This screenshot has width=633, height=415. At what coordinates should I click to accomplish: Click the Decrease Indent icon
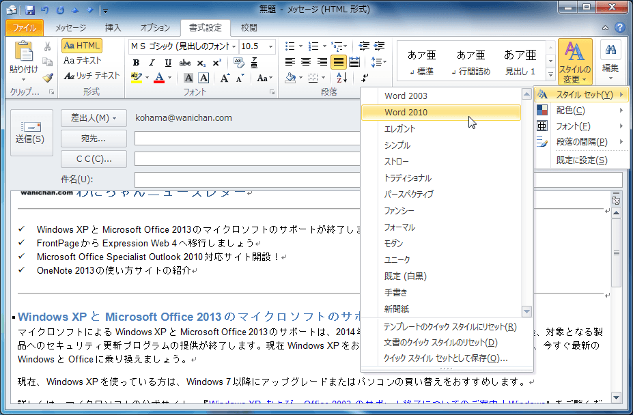click(364, 46)
